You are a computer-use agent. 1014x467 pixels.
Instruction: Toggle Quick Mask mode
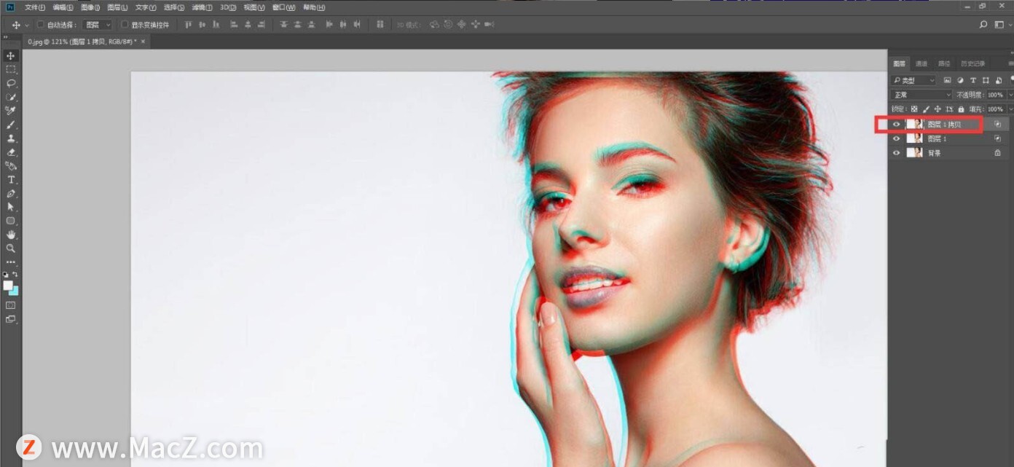coord(10,305)
